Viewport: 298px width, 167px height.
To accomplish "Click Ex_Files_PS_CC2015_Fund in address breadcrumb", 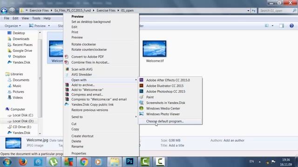I will [73, 10].
